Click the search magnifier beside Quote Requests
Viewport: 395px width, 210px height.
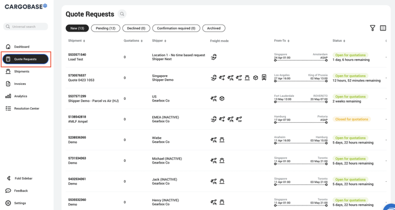click(122, 14)
